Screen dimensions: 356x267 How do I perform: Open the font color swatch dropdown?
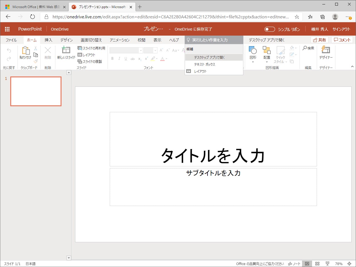pos(167,59)
